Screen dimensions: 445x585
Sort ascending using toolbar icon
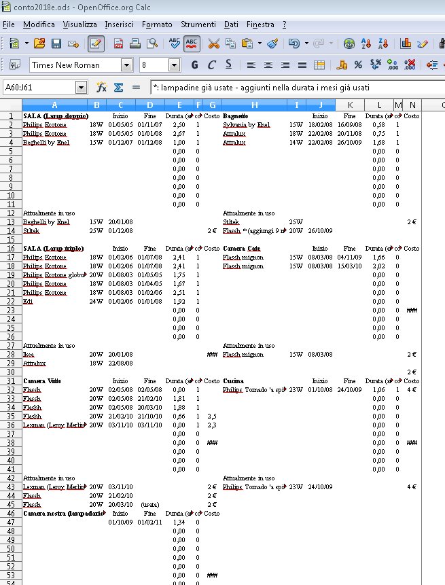click(367, 43)
